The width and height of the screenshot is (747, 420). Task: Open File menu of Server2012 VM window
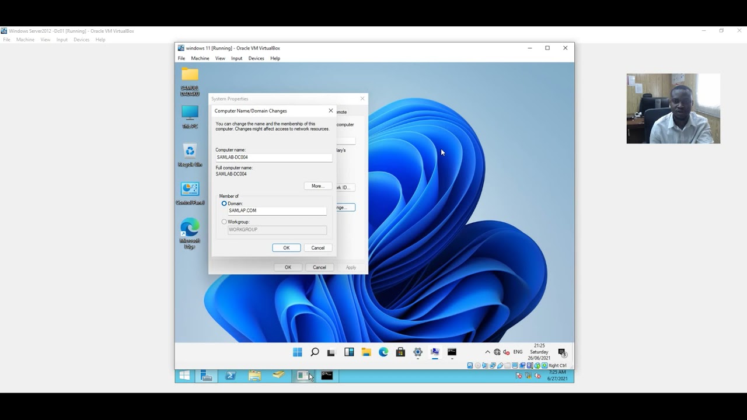(7, 40)
